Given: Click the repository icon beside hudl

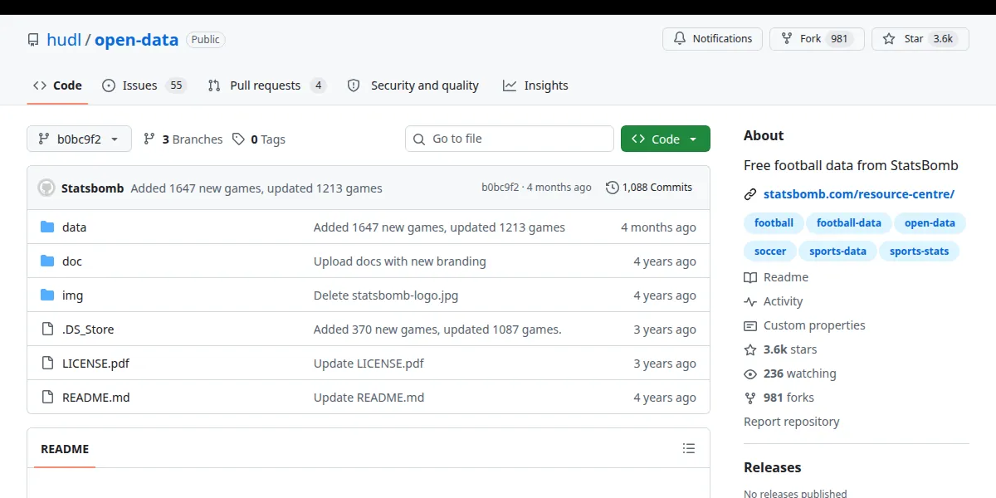Looking at the screenshot, I should click(x=33, y=40).
